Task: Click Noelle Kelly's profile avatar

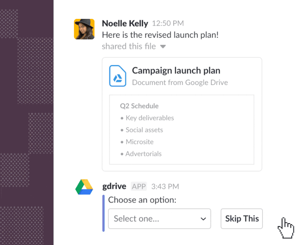Action: [84, 29]
